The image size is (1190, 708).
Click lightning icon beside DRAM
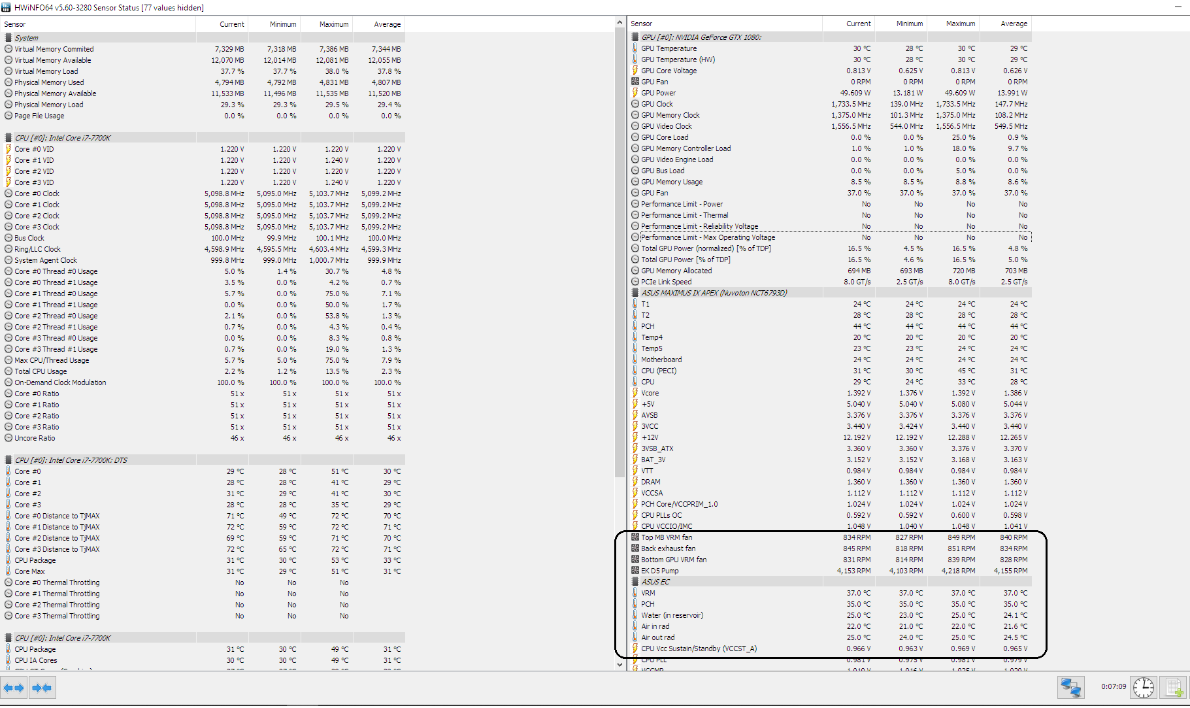pyautogui.click(x=635, y=482)
